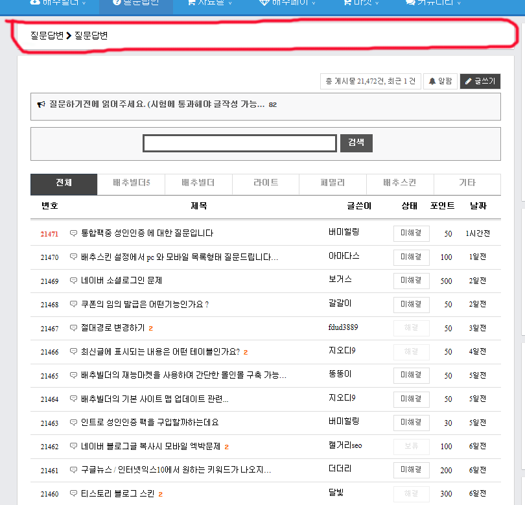The width and height of the screenshot is (525, 505).
Task: Click the alarm bell icon
Action: coord(432,81)
